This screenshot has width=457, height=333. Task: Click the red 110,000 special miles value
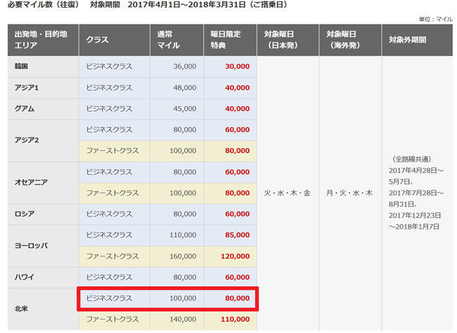click(235, 319)
